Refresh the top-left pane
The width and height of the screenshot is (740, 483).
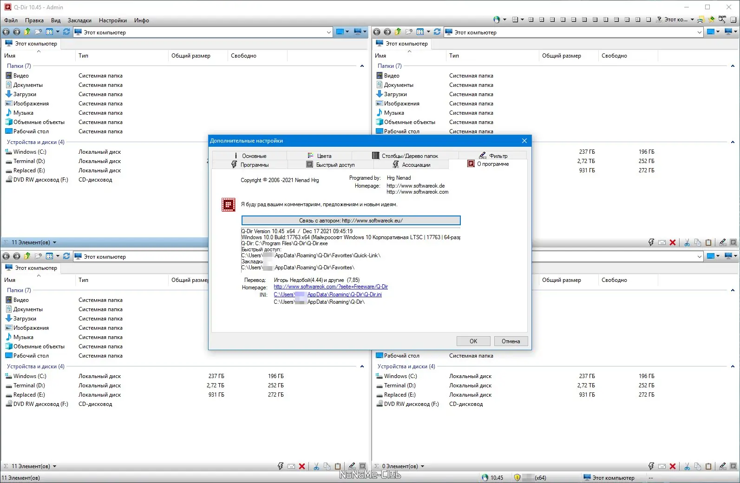click(x=66, y=32)
